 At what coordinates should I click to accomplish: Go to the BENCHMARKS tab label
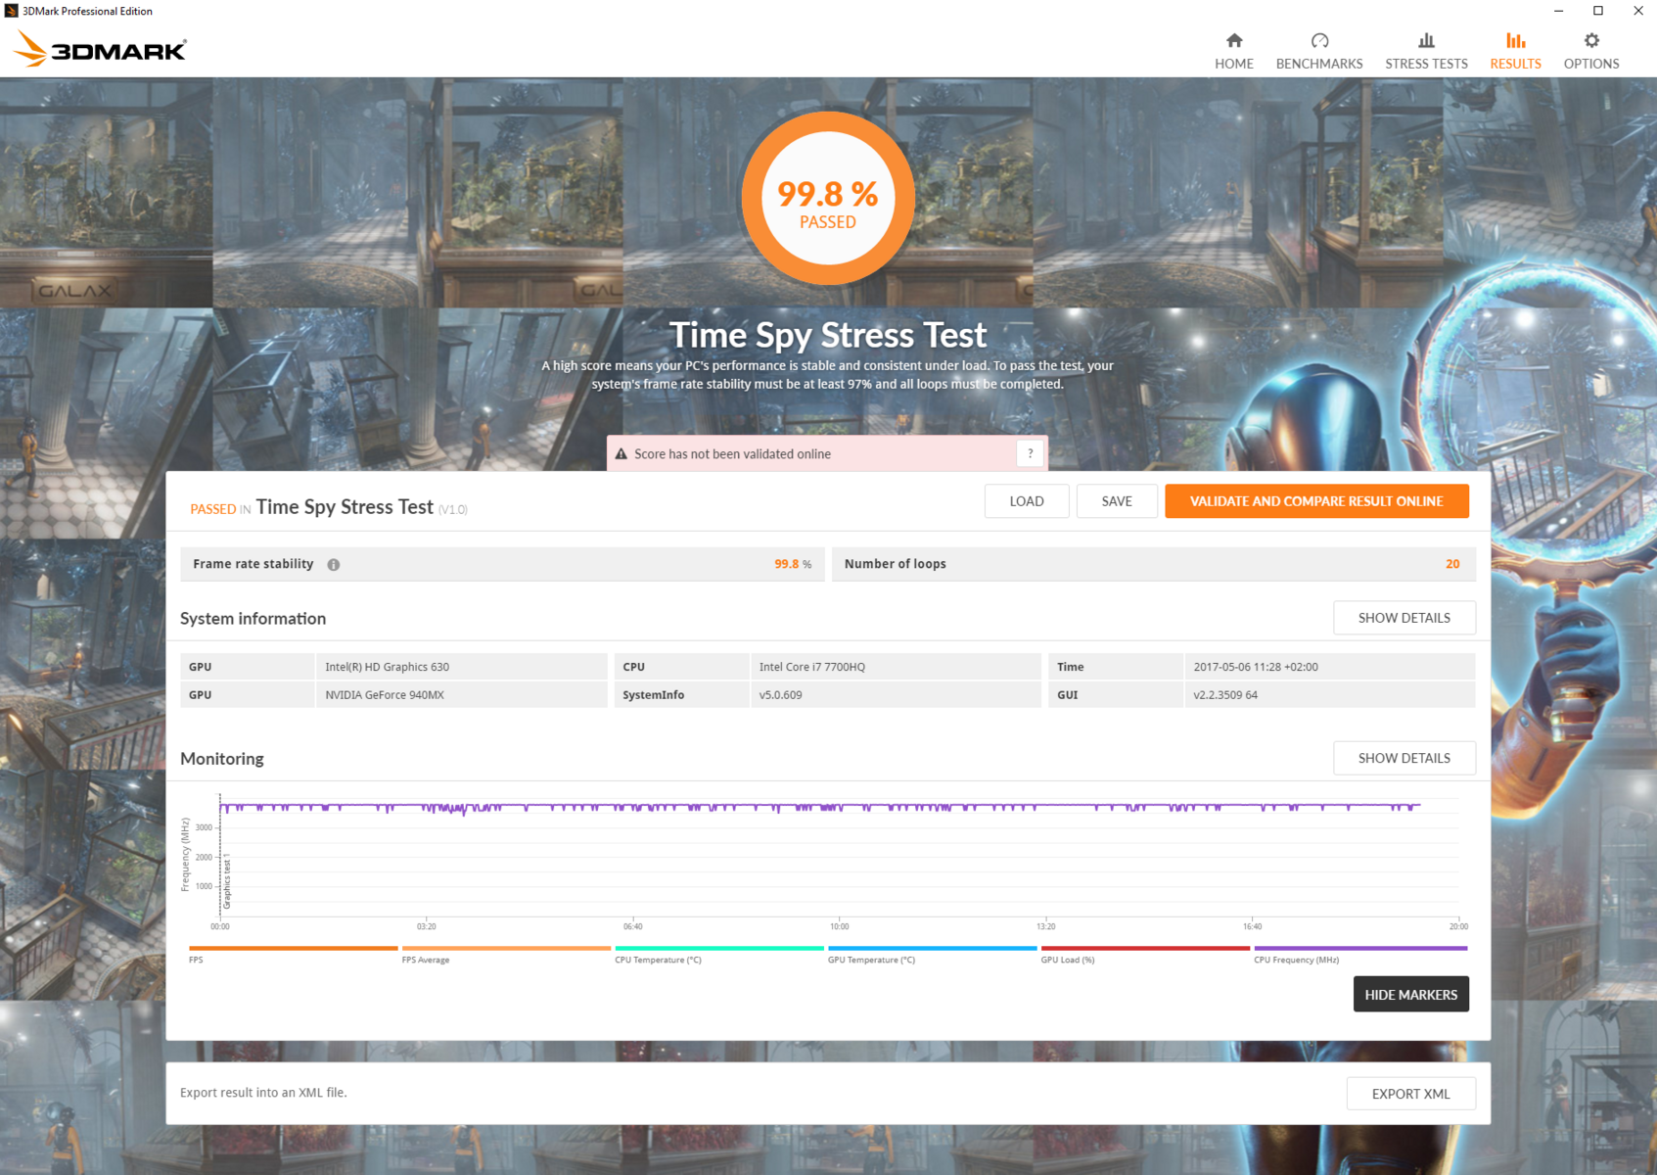pos(1319,64)
